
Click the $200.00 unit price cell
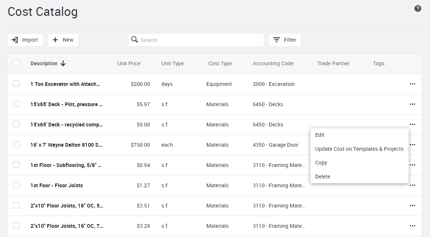click(x=140, y=84)
